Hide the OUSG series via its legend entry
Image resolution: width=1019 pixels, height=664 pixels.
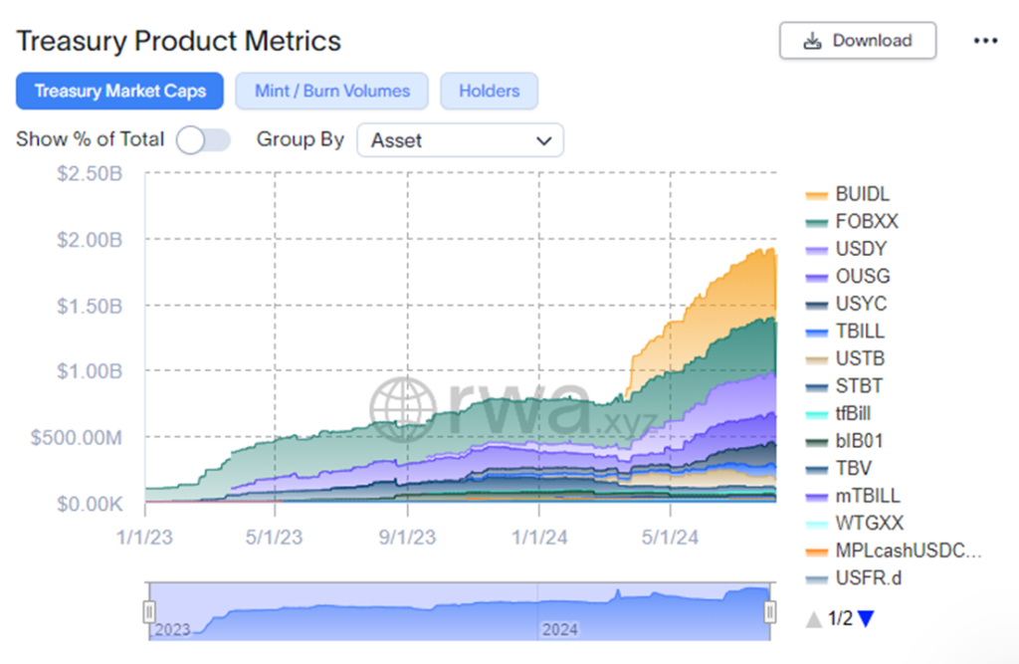859,276
